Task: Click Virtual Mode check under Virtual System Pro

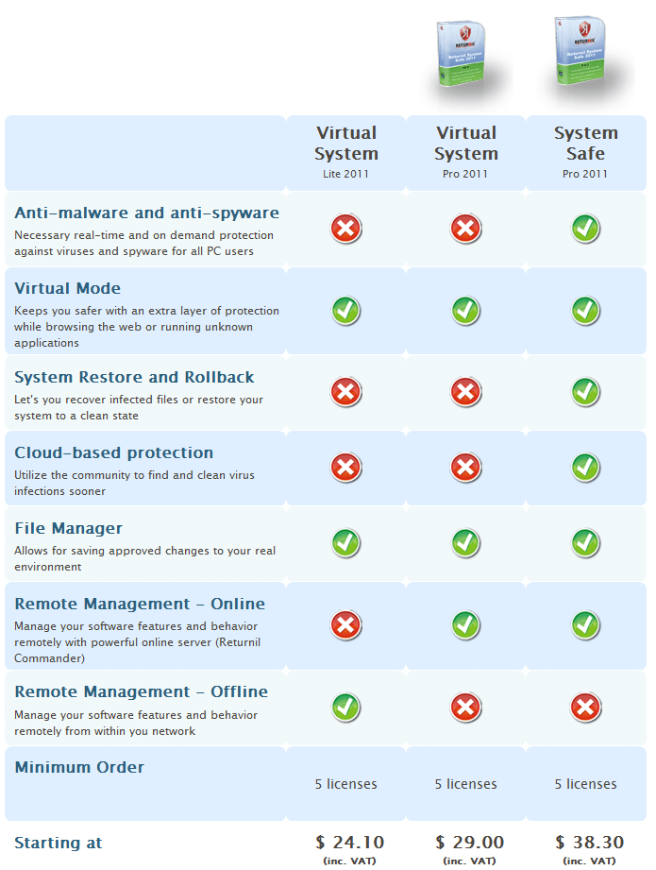Action: (465, 311)
